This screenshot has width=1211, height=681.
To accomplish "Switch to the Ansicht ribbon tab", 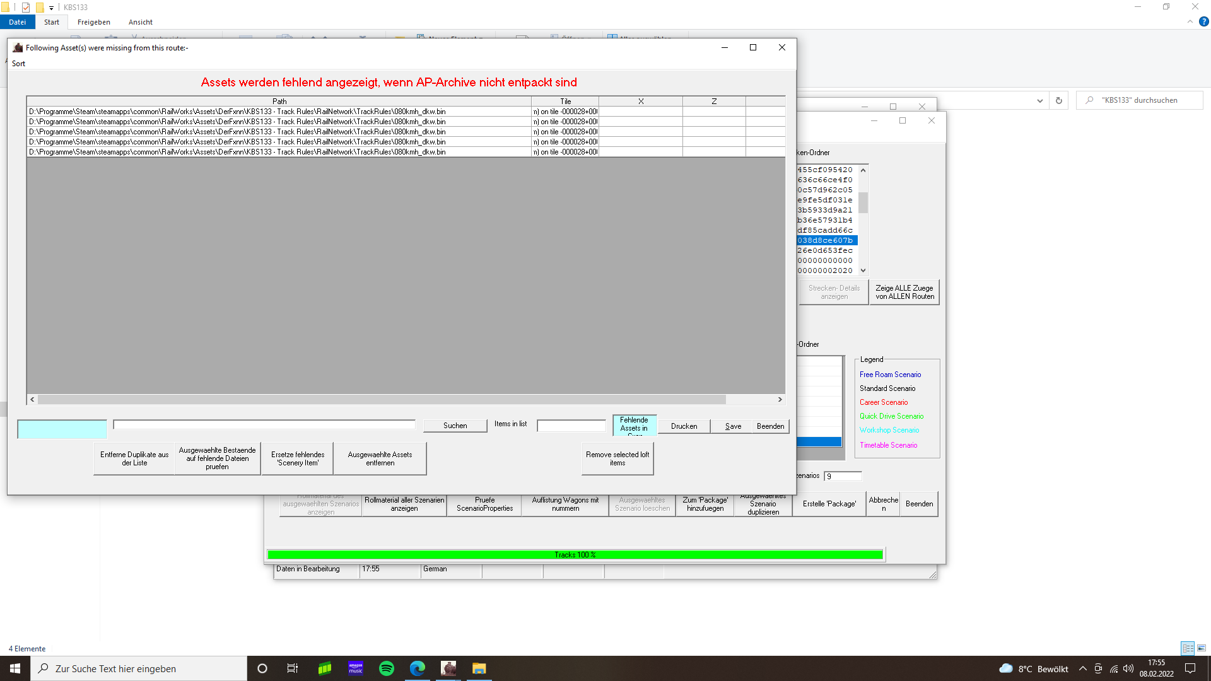I will tap(140, 22).
